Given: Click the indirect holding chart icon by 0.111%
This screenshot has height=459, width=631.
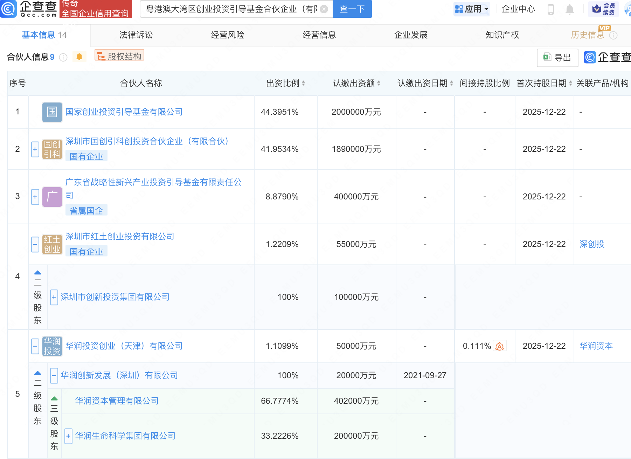Looking at the screenshot, I should click(500, 346).
